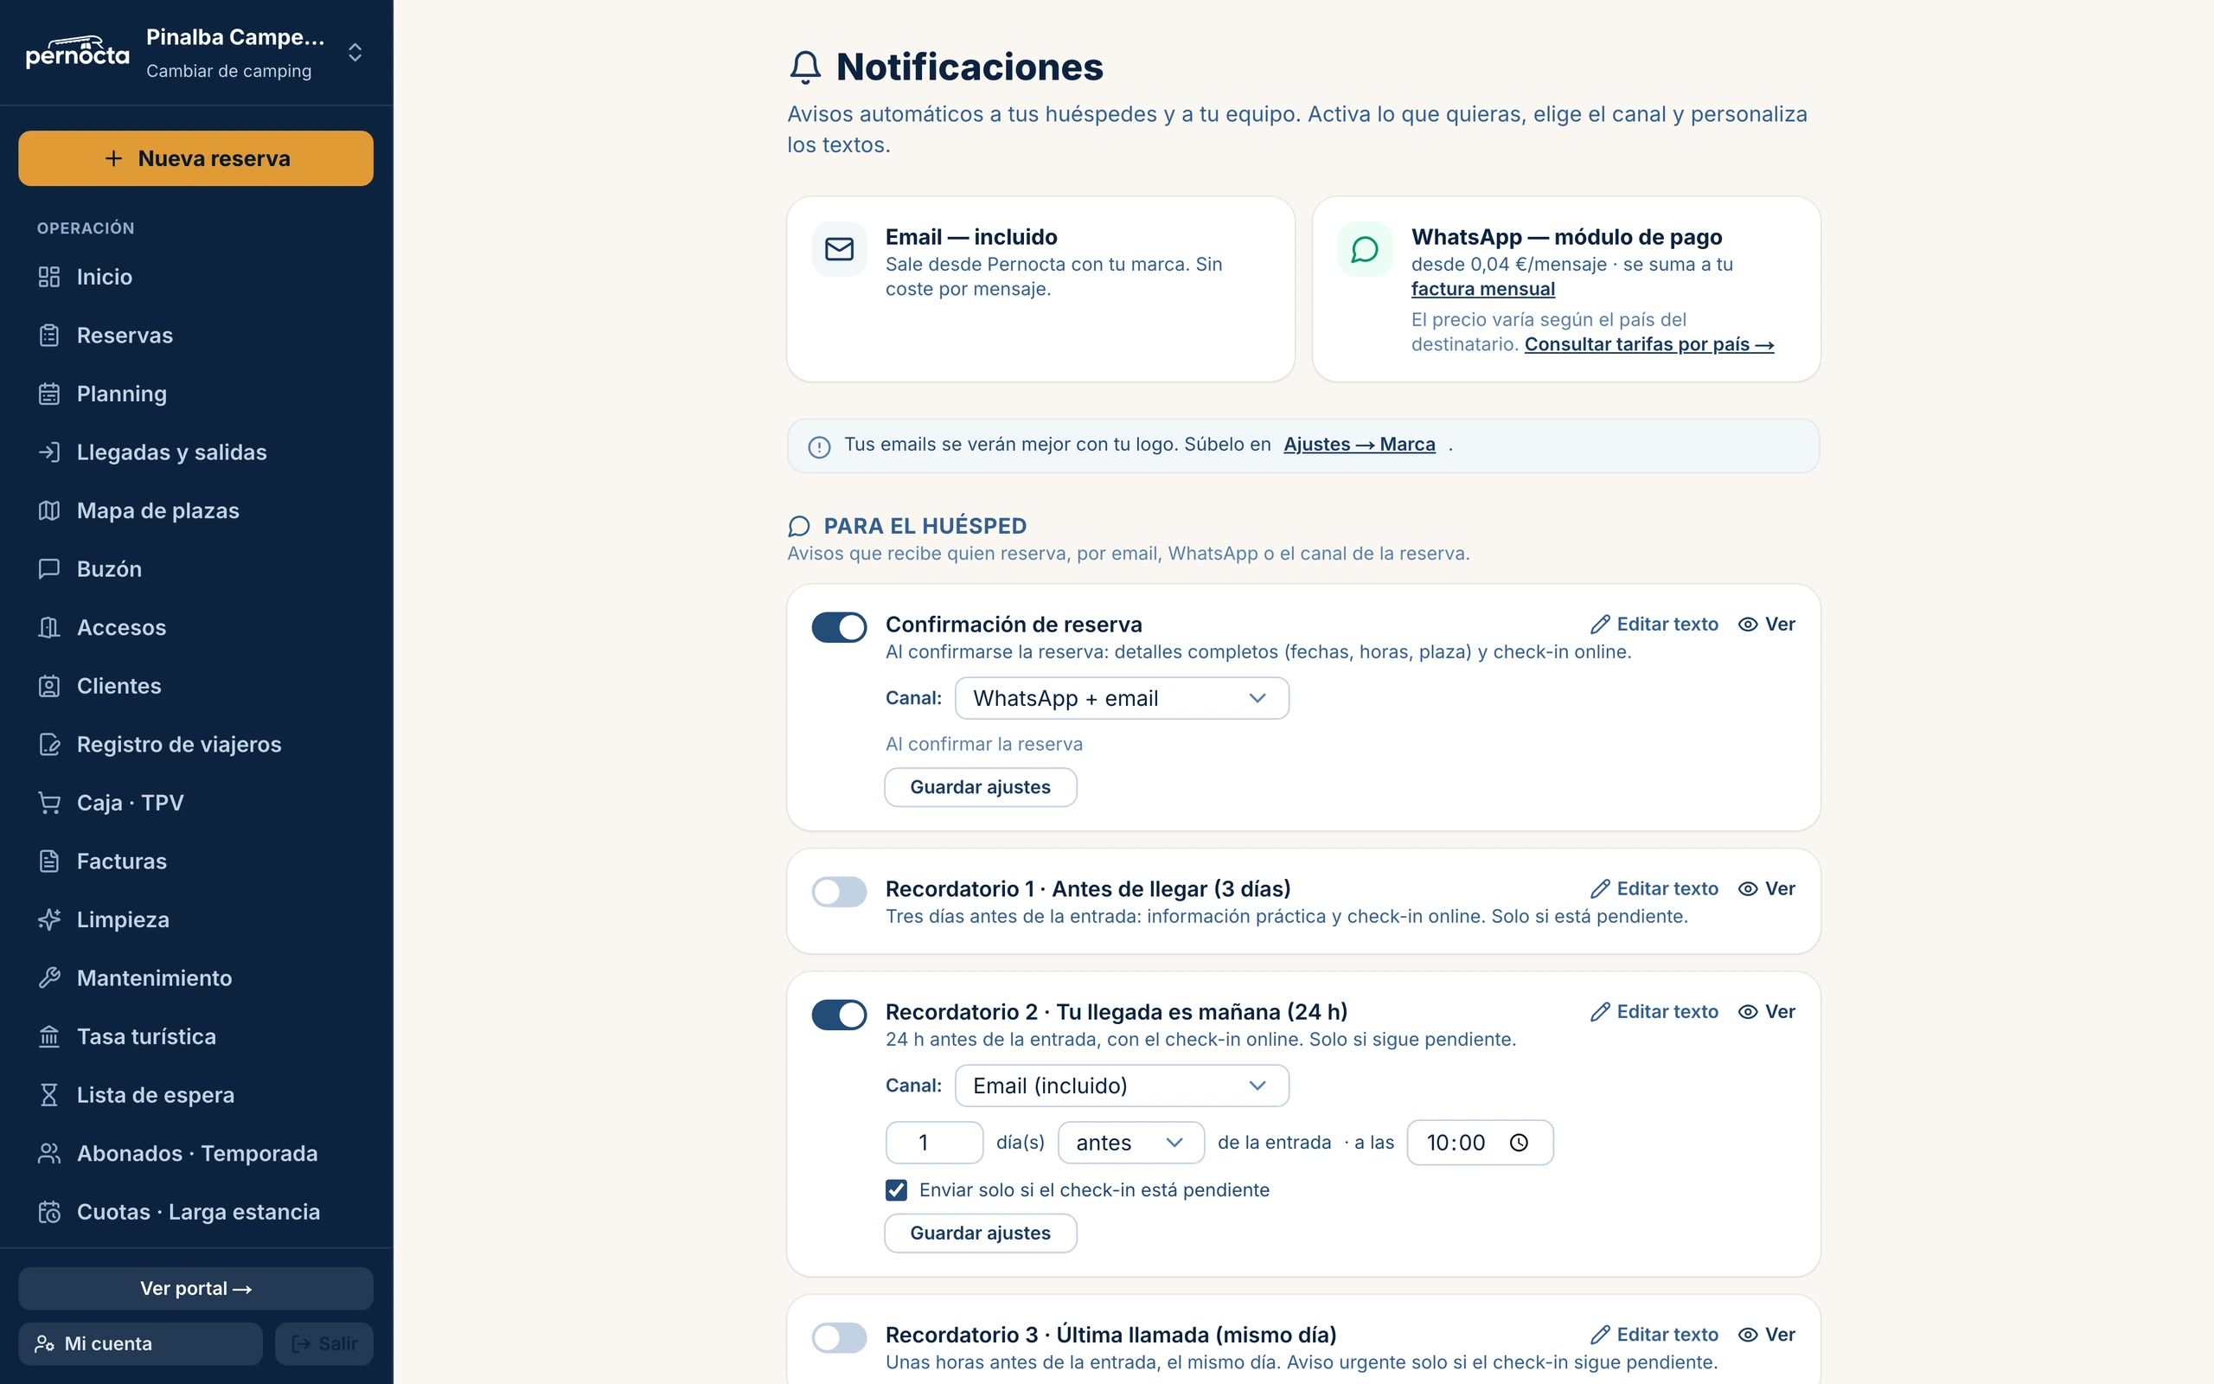Click the Caja · TPV cart icon
Screen dimensions: 2214x1384
pyautogui.click(x=49, y=803)
